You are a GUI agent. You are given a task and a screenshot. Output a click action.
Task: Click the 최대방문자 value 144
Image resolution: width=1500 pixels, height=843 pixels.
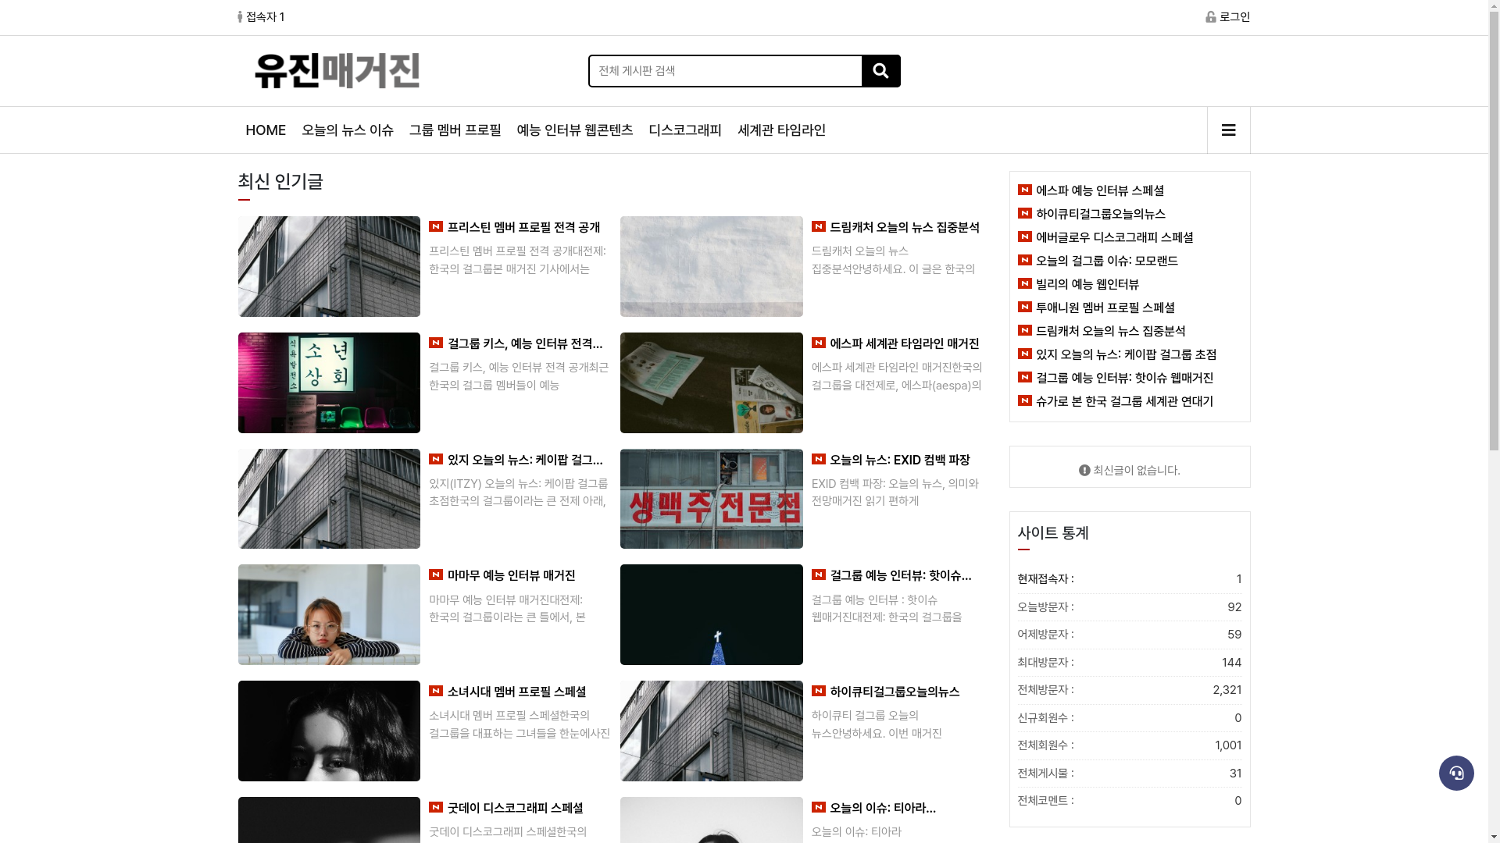click(x=1231, y=663)
